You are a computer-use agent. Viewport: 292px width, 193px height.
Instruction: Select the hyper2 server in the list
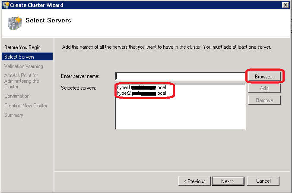click(141, 93)
